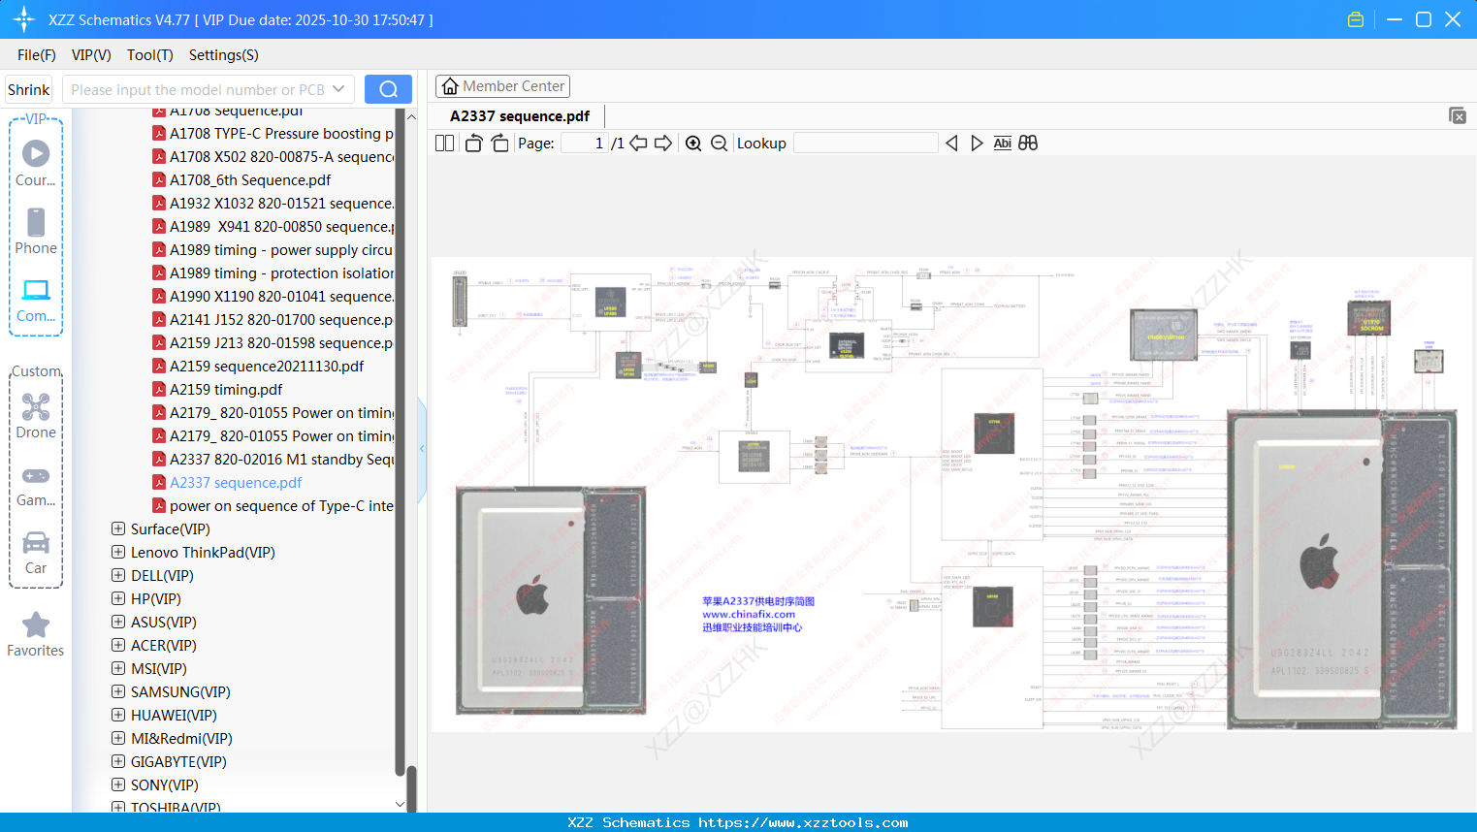The height and width of the screenshot is (832, 1477).
Task: Click the Page number field
Action: tap(585, 144)
